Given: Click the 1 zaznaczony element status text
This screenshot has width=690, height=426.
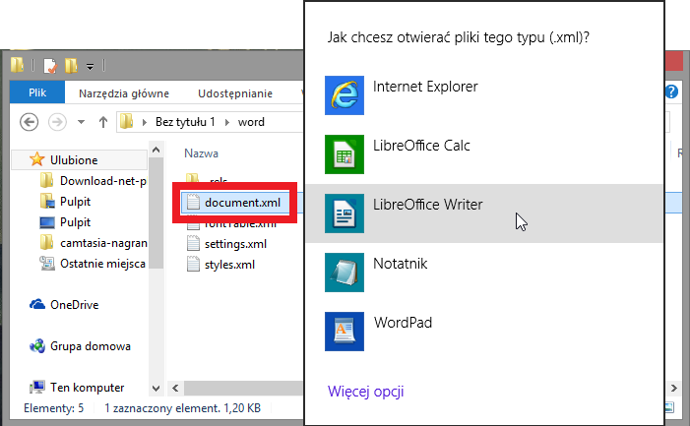Looking at the screenshot, I should pos(183,408).
